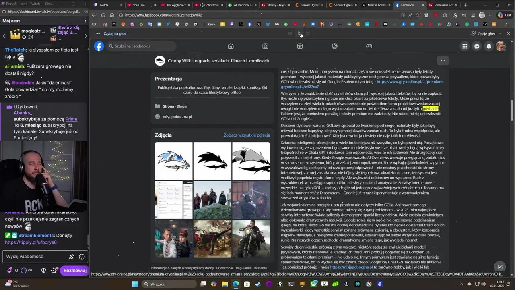This screenshot has height=290, width=515.
Task: Click the page three-dots options button
Action: coord(443,61)
